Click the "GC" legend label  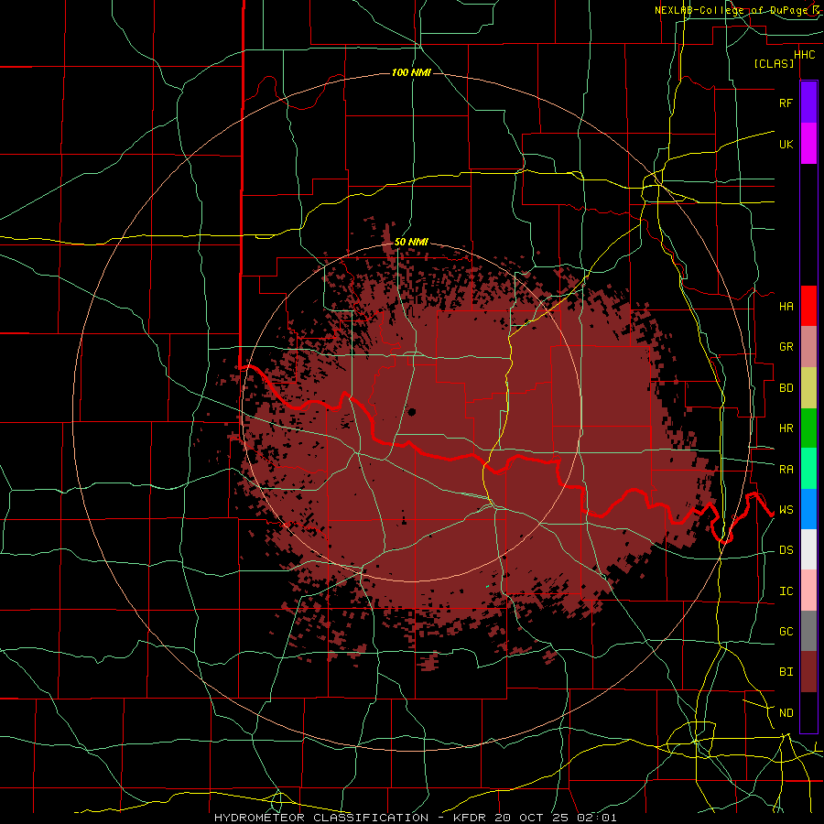(786, 632)
